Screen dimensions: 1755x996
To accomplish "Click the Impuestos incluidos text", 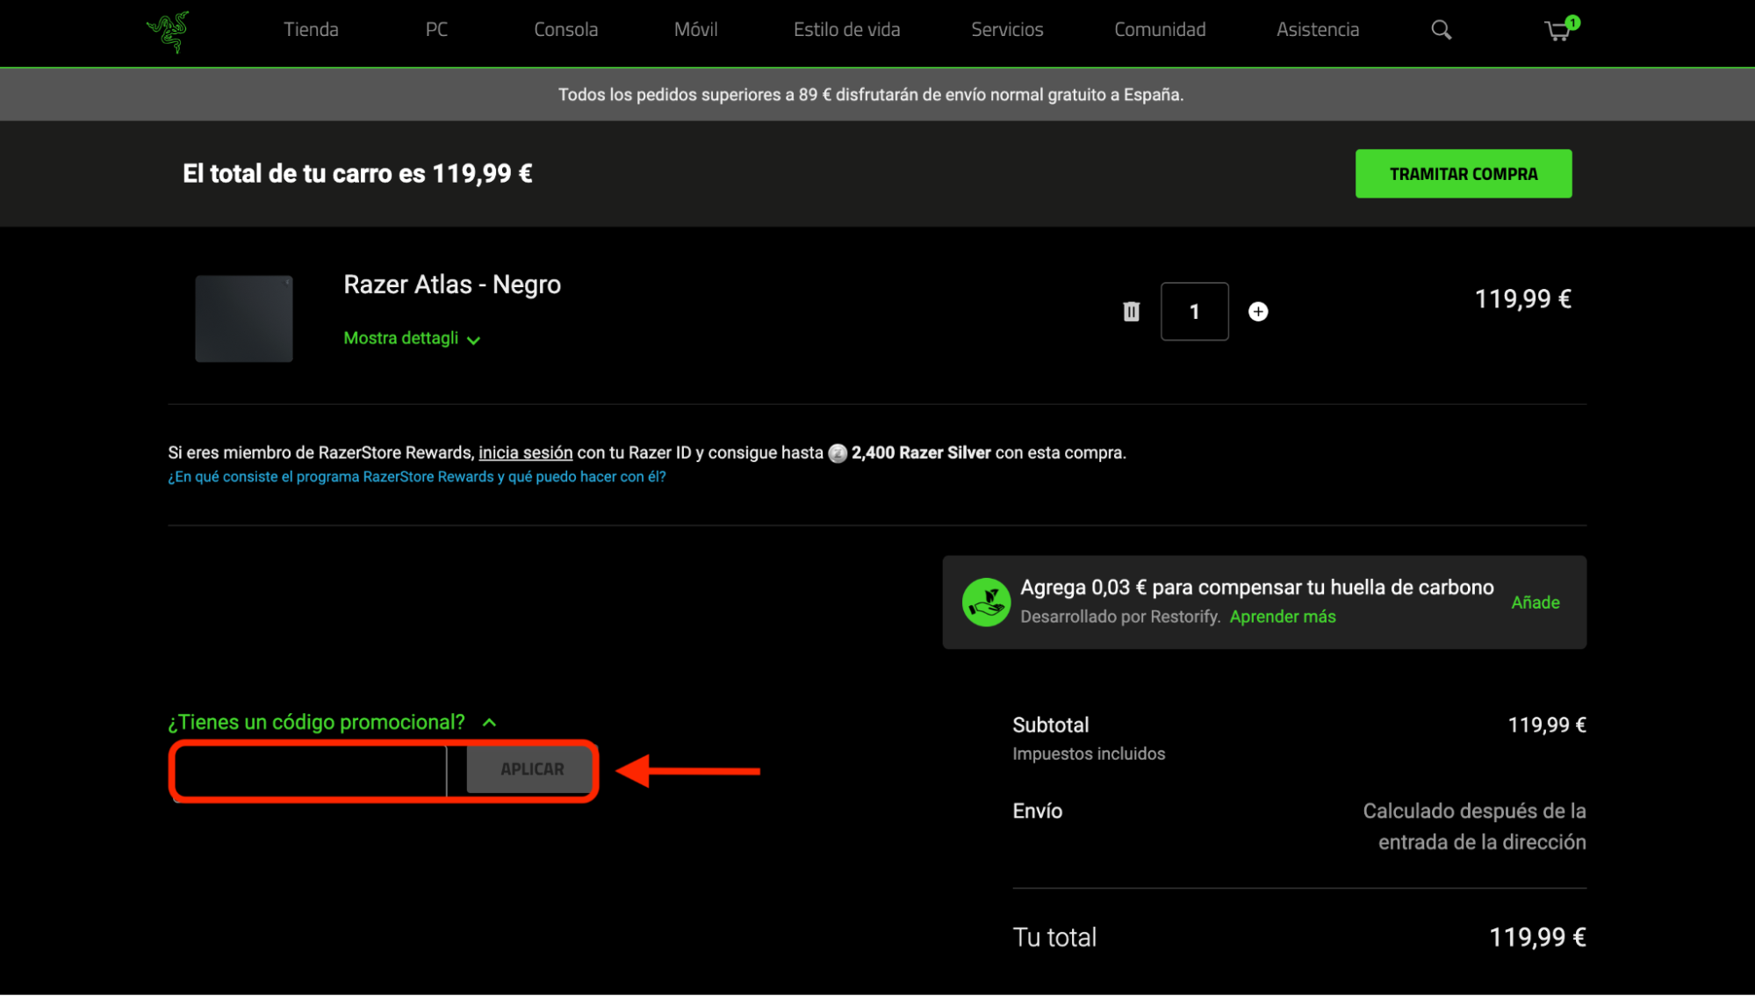I will point(1089,754).
